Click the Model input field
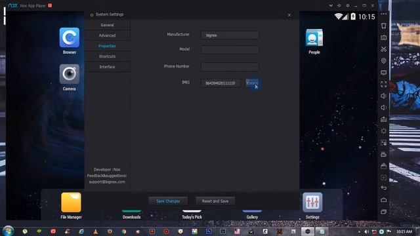Screen dimensions: 420x236 coord(230,50)
